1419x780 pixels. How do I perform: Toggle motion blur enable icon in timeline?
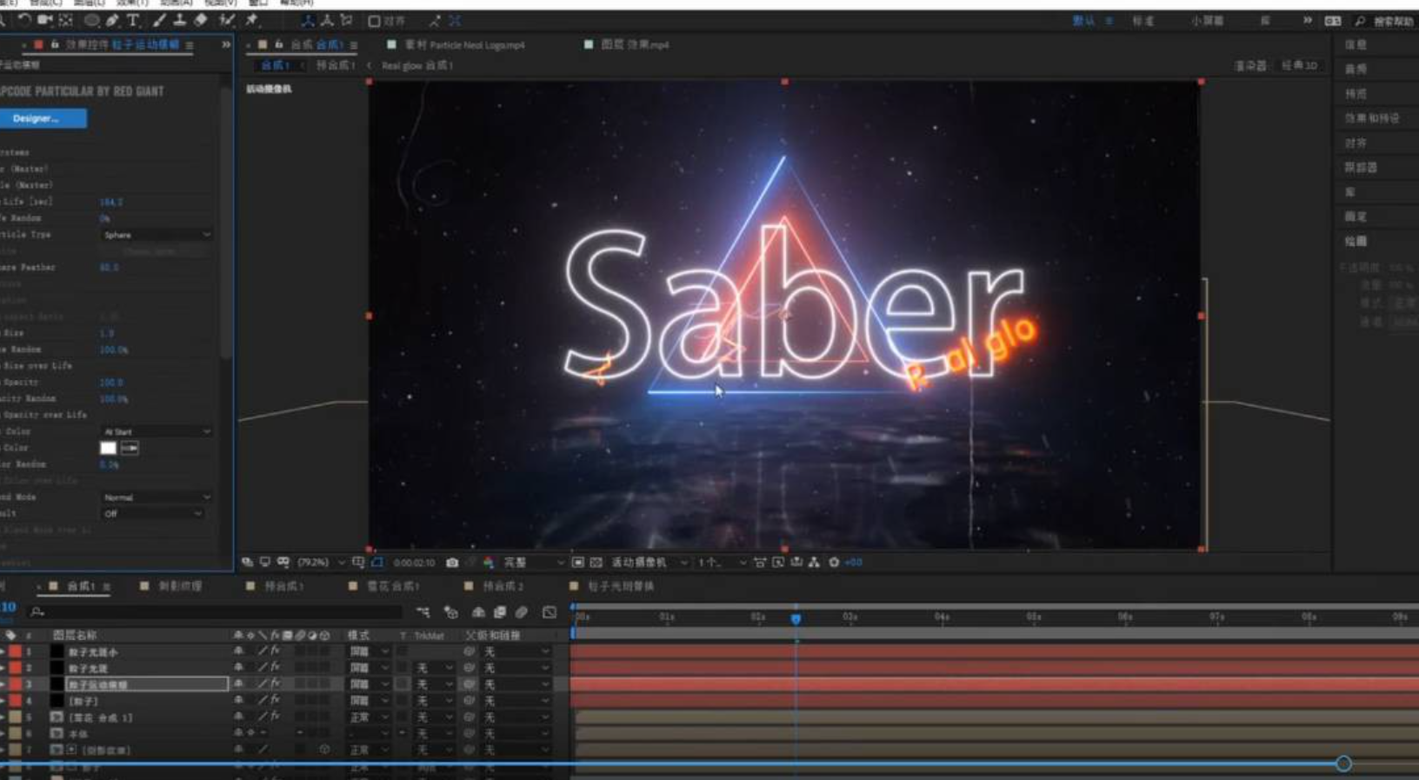pos(522,612)
